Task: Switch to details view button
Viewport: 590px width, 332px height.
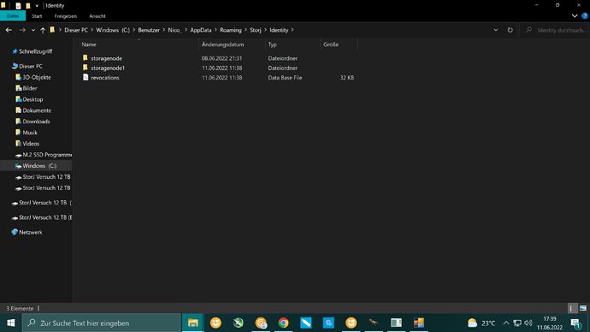Action: [572, 308]
